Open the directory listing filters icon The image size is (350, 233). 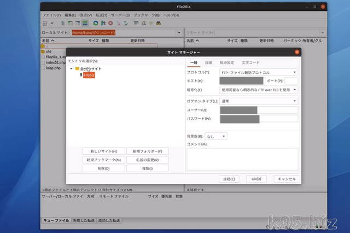(136, 23)
